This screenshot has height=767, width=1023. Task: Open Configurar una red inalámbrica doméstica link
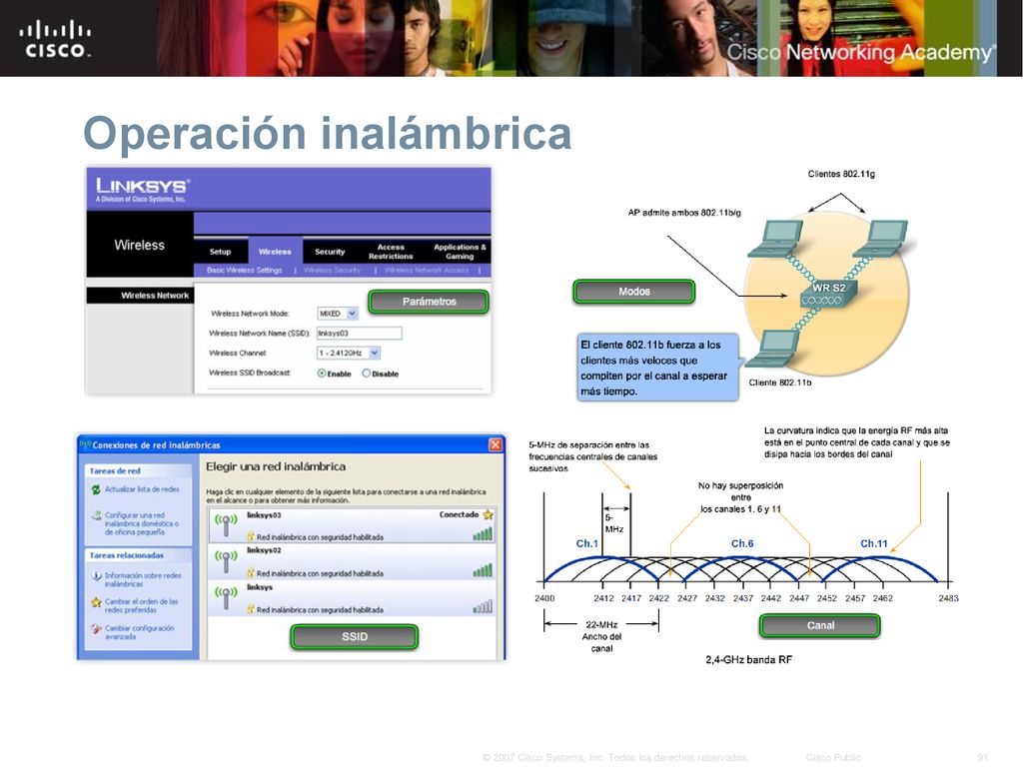click(142, 523)
